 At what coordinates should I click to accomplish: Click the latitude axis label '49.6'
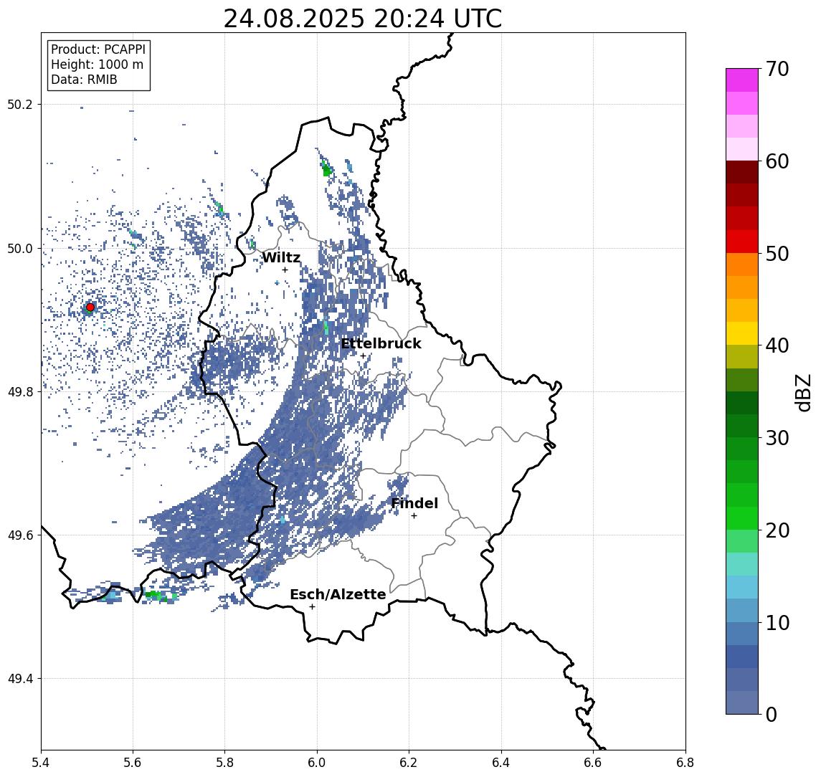(20, 535)
